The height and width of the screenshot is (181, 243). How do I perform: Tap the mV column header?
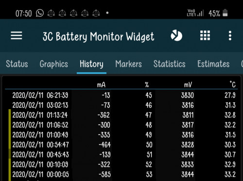[x=188, y=84]
